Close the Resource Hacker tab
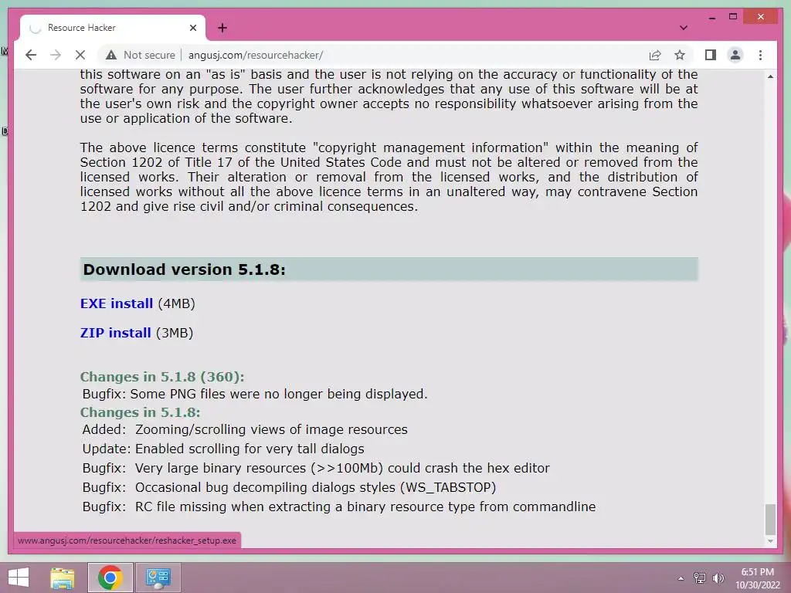This screenshot has height=593, width=791. pos(192,28)
